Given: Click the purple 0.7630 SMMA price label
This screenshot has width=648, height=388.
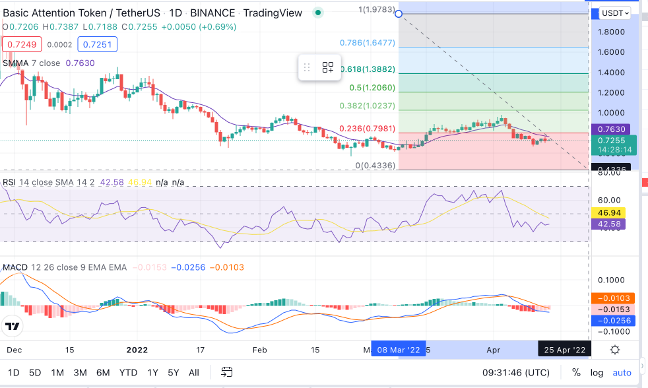Looking at the screenshot, I should tap(611, 129).
